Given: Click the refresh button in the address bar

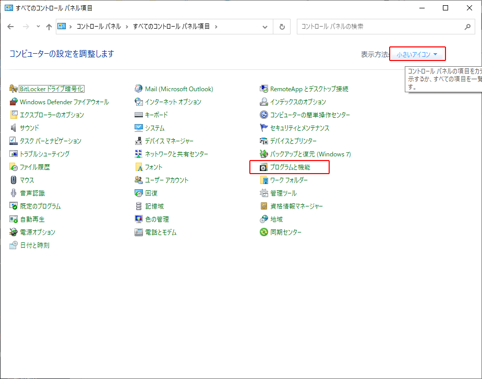Looking at the screenshot, I should 282,27.
